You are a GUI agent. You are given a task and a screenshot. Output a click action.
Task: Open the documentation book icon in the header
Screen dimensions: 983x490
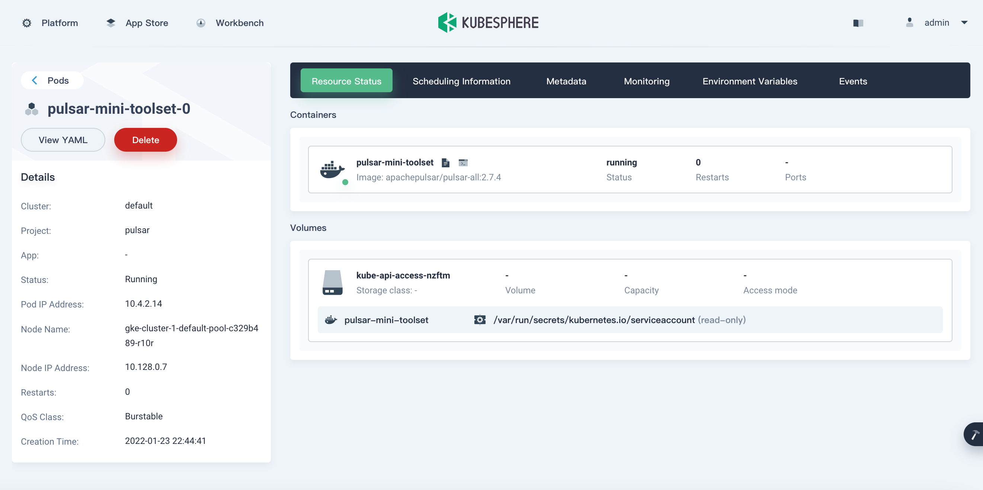[x=858, y=23]
